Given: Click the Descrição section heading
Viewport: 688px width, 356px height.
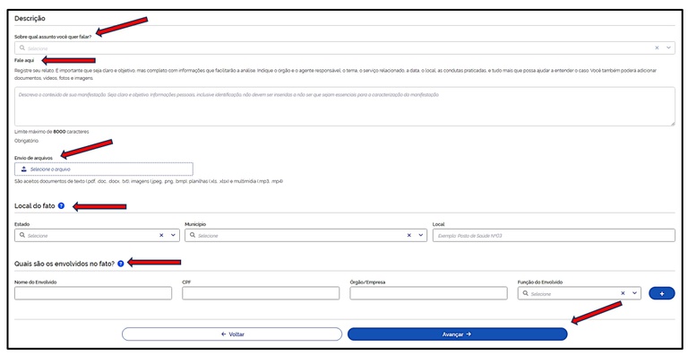Looking at the screenshot, I should (x=30, y=19).
